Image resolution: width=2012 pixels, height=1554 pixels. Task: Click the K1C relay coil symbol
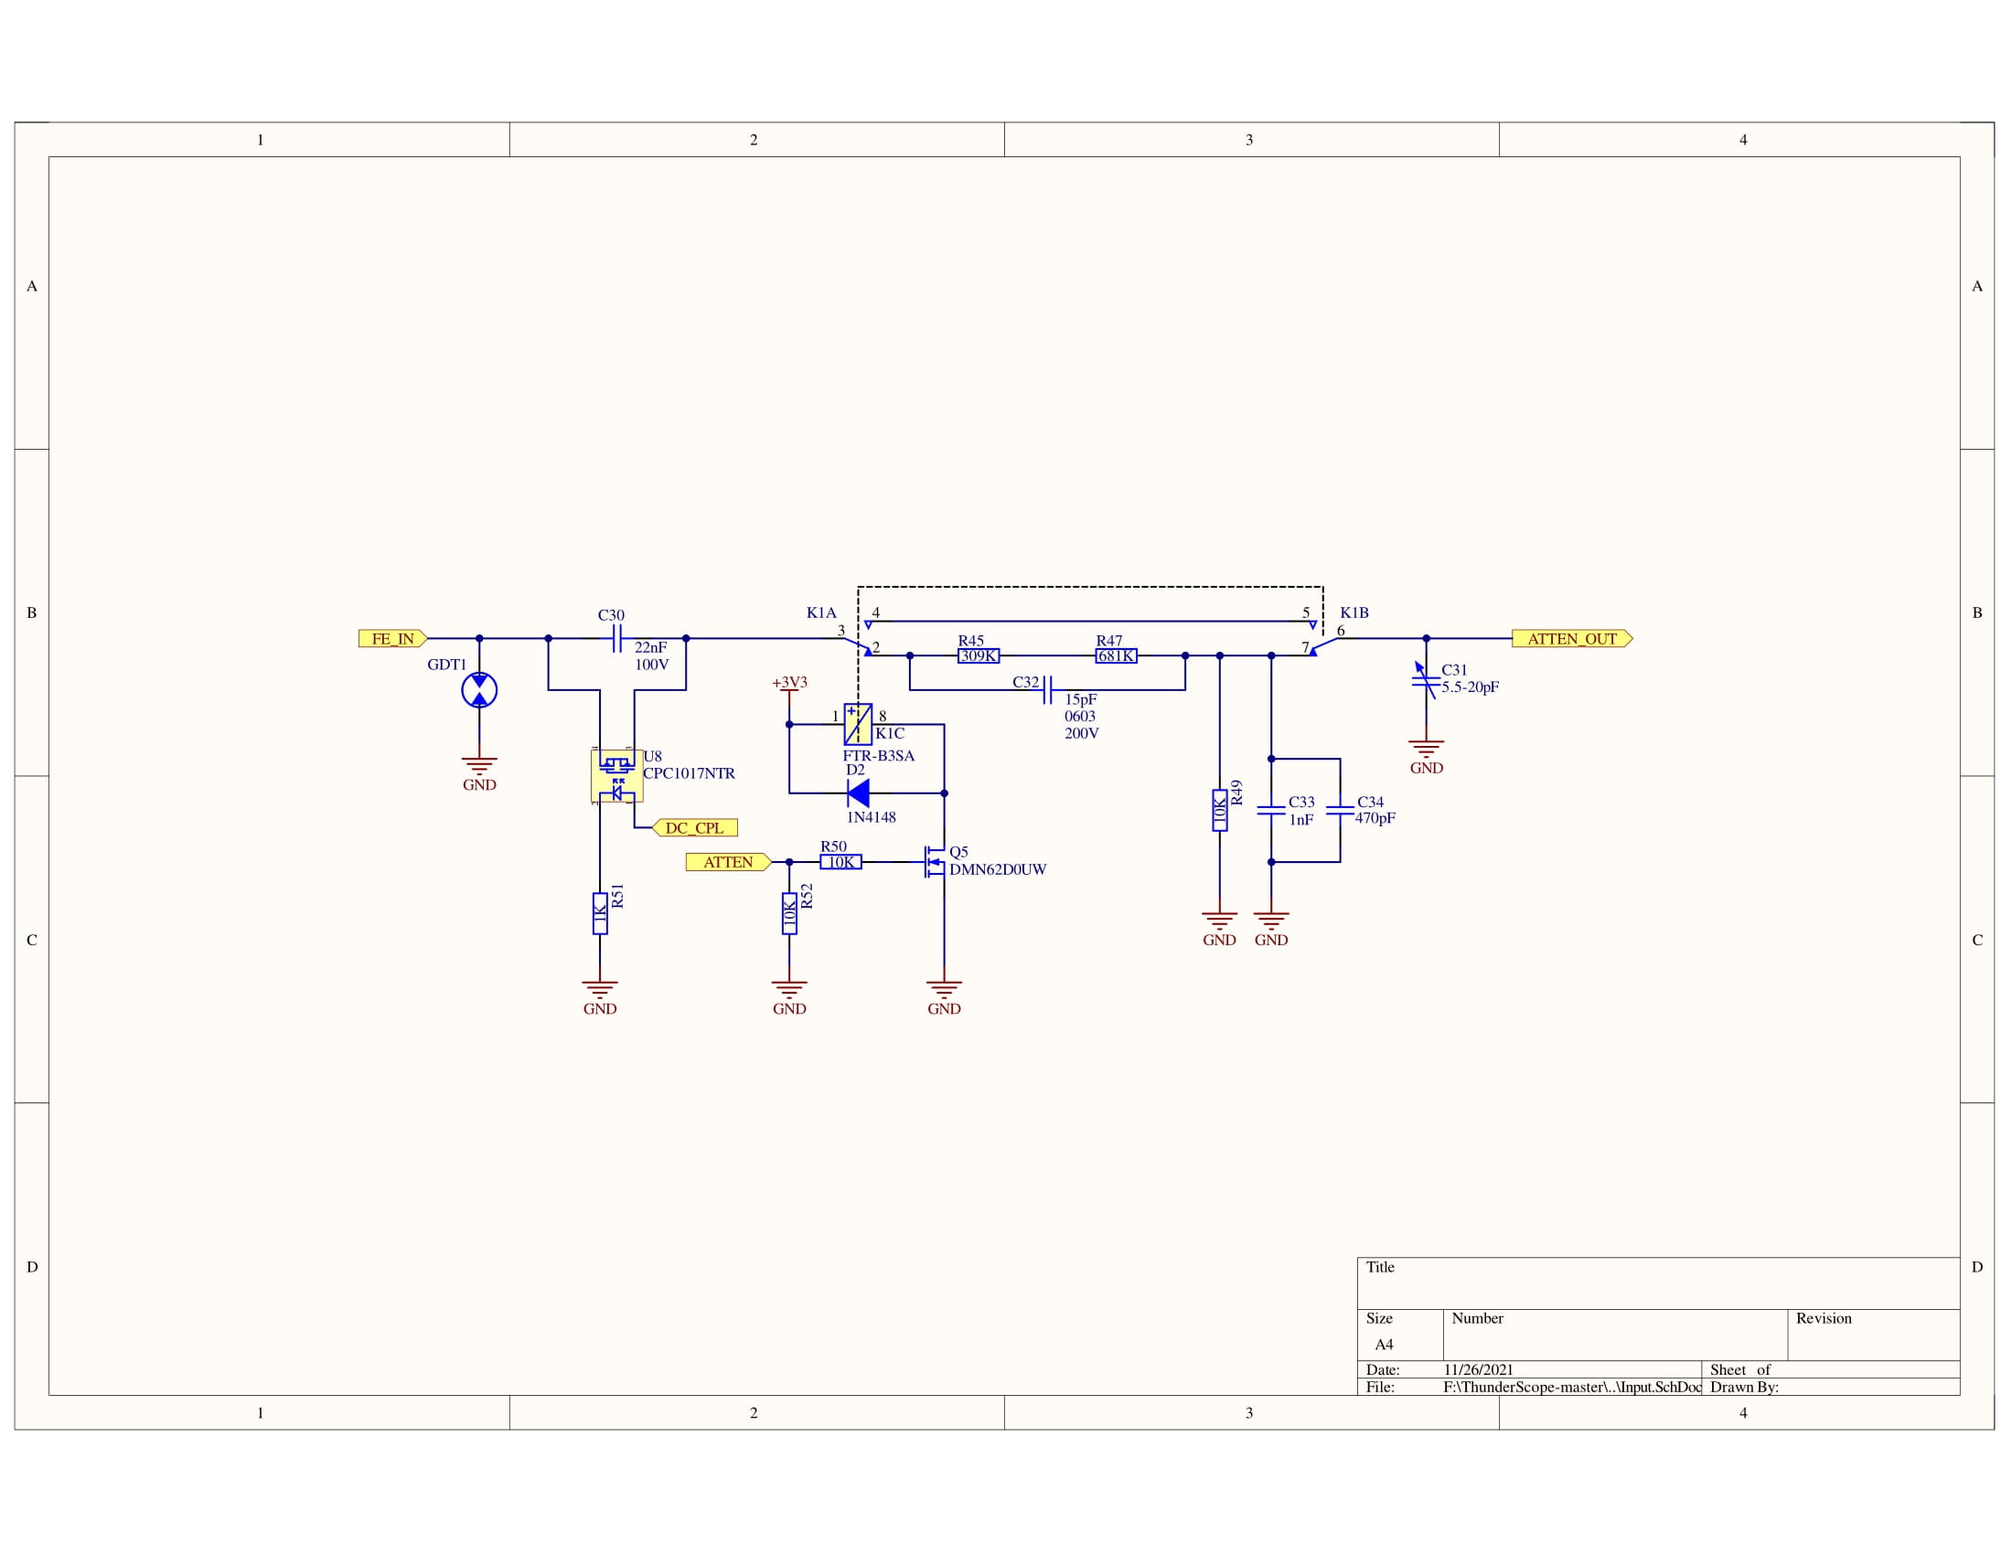click(858, 725)
